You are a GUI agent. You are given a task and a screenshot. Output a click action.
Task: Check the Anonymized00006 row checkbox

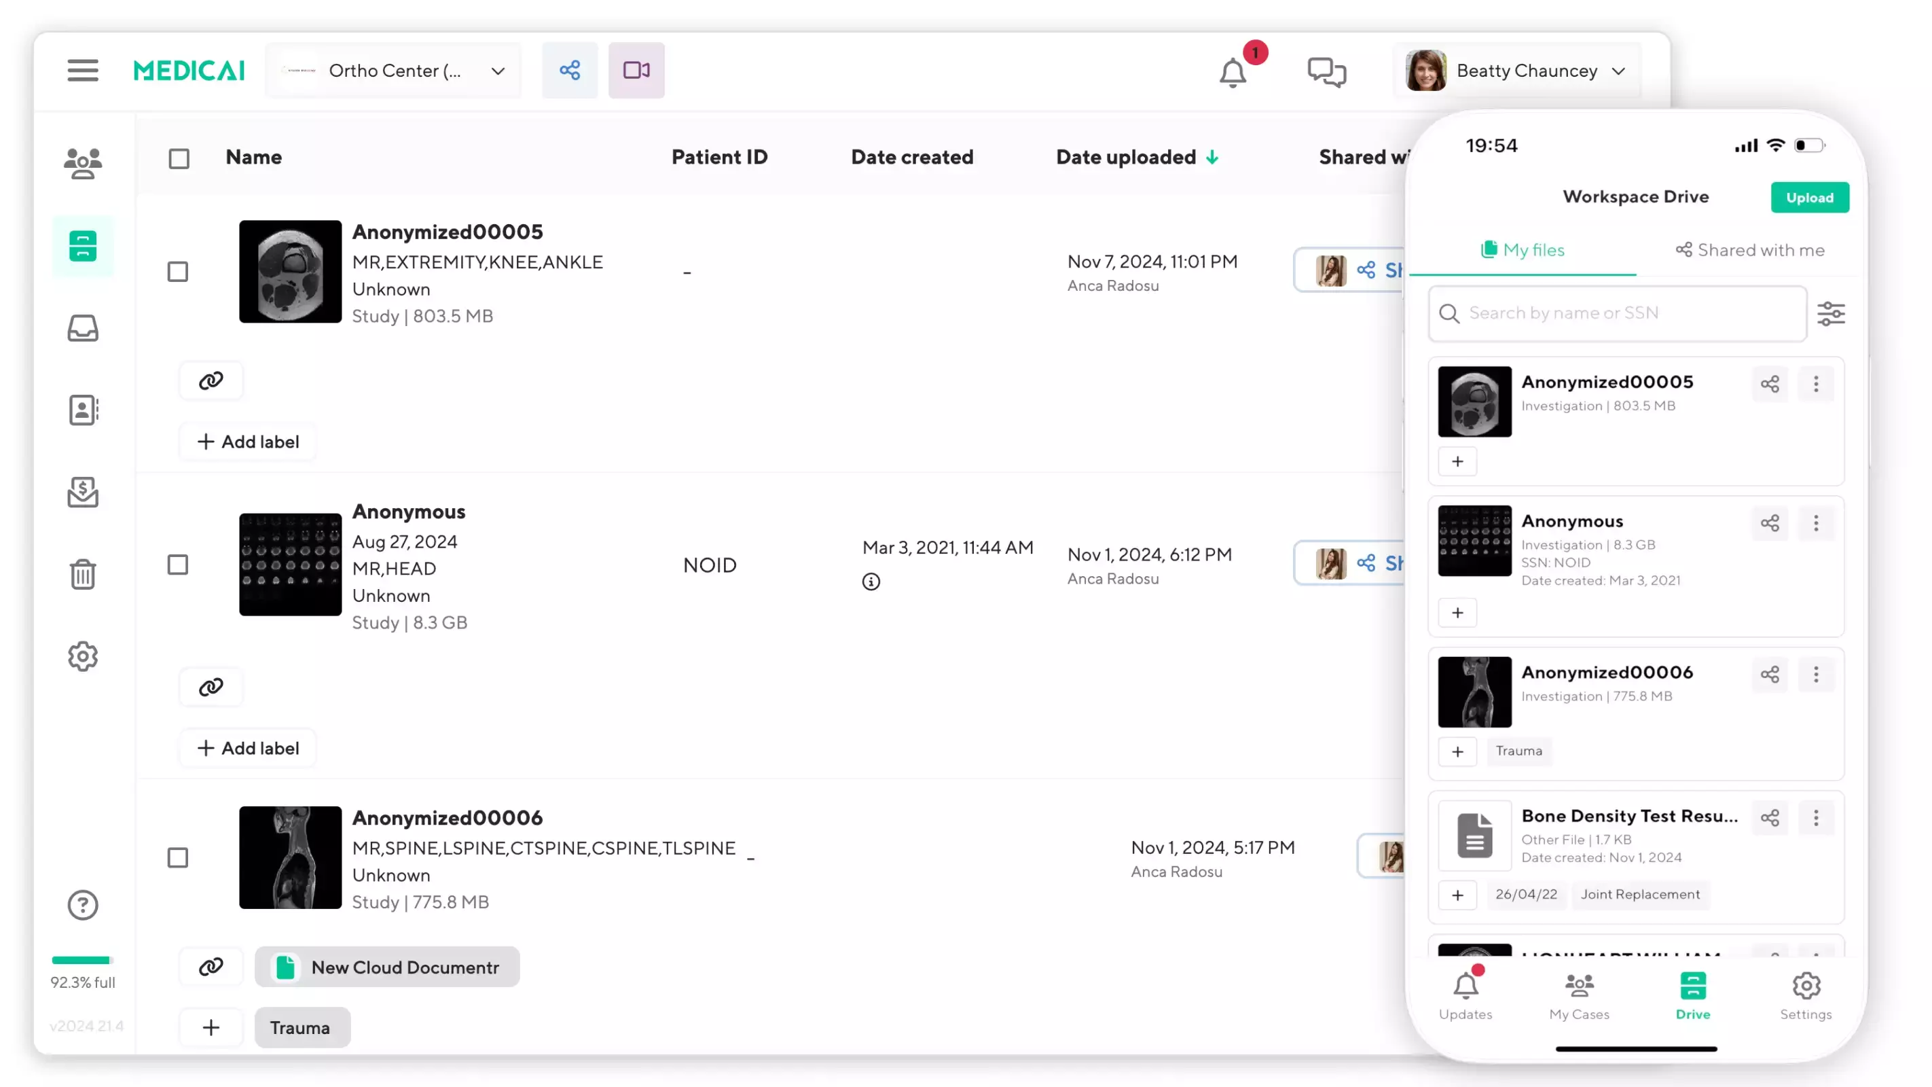click(x=178, y=857)
